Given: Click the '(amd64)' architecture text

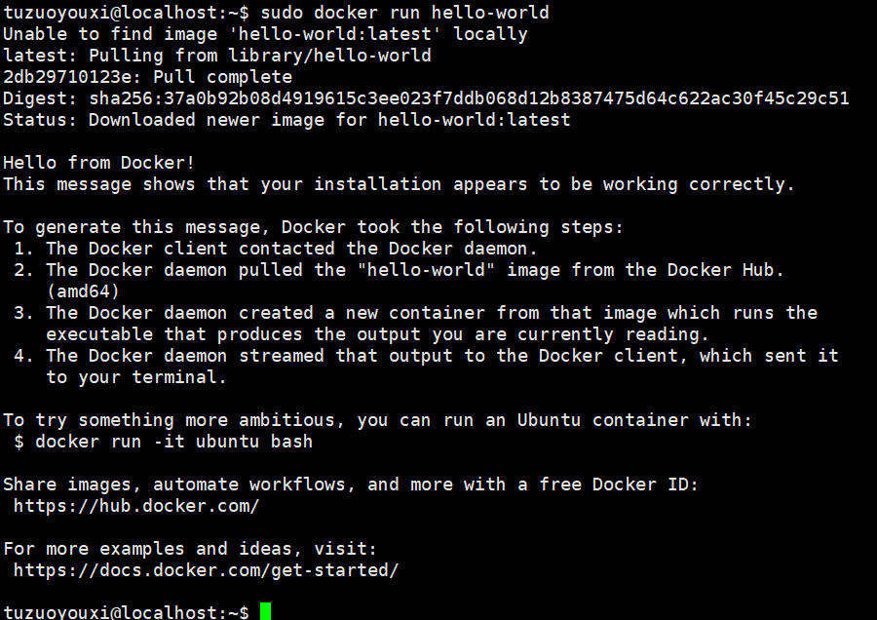Looking at the screenshot, I should [83, 291].
